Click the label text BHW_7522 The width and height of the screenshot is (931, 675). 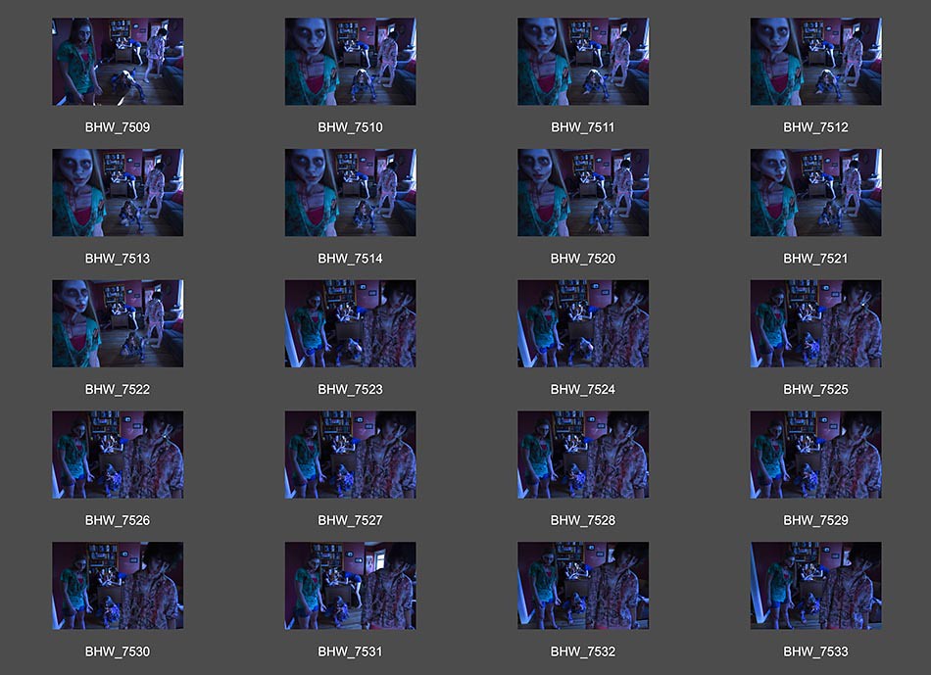(x=118, y=390)
